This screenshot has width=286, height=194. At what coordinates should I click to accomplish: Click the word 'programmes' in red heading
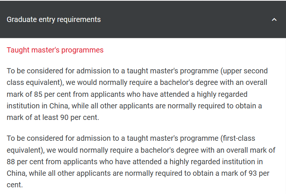(83, 50)
